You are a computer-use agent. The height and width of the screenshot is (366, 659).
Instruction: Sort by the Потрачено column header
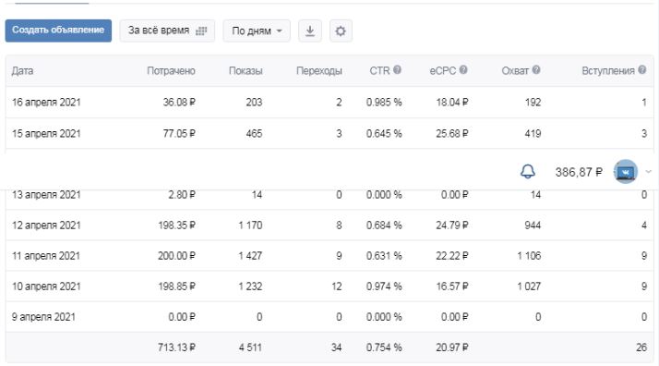pyautogui.click(x=171, y=70)
